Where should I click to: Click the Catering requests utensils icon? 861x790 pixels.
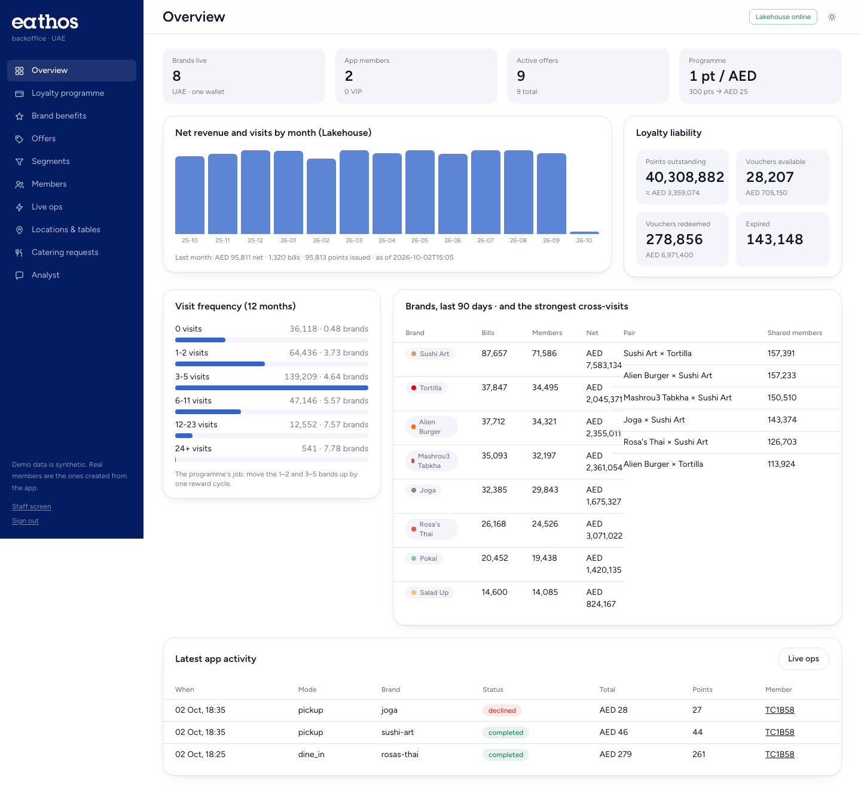tap(19, 253)
